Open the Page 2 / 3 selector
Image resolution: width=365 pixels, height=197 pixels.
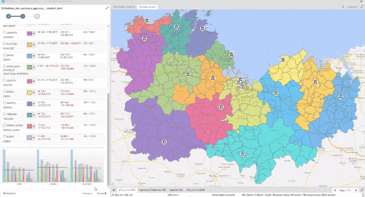pyautogui.click(x=345, y=190)
